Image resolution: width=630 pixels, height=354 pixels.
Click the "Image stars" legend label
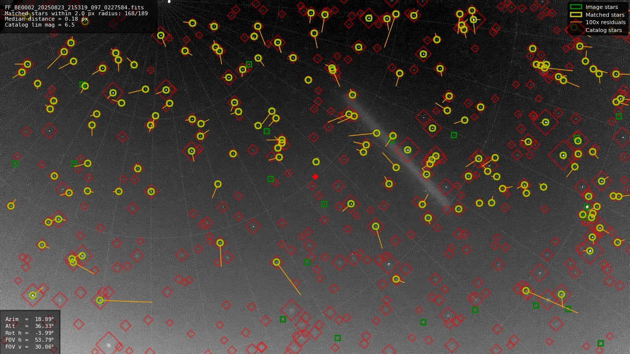click(x=601, y=7)
